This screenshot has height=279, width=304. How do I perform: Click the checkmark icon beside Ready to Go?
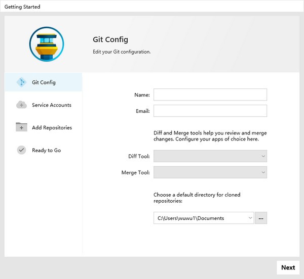21,150
